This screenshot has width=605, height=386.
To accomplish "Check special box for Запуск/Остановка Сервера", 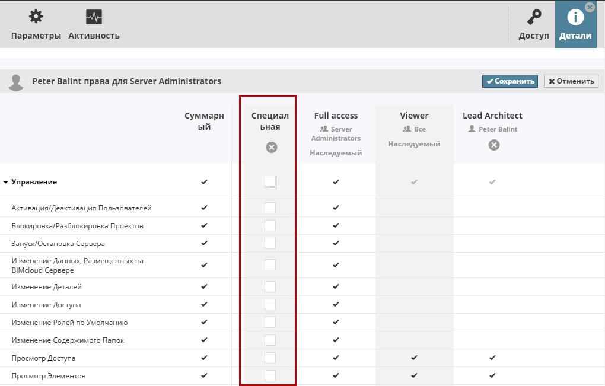I will (270, 243).
